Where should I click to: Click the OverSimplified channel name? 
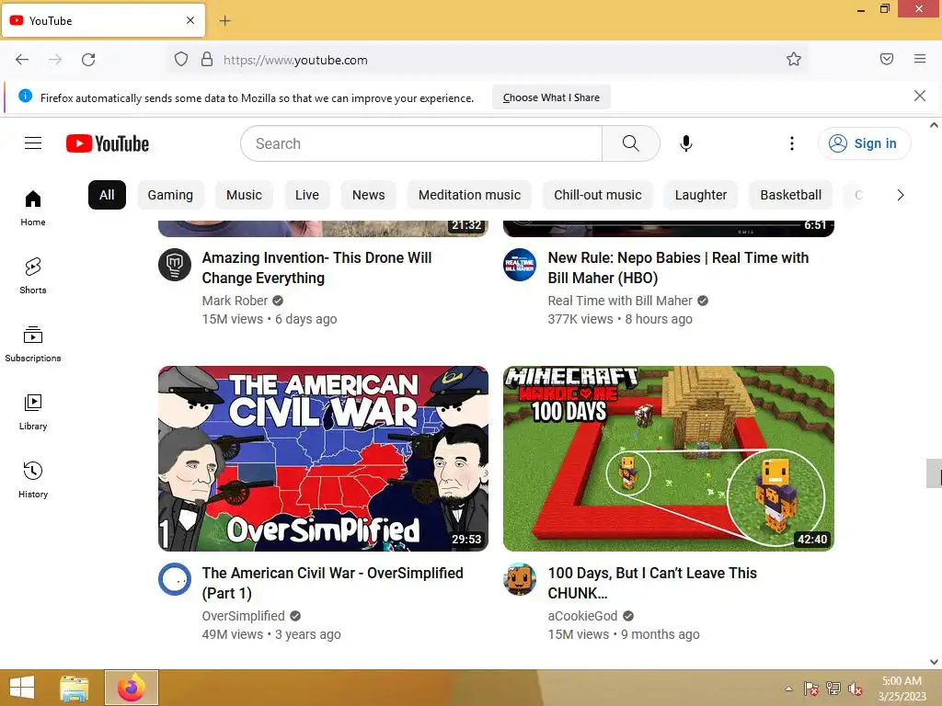coord(243,616)
